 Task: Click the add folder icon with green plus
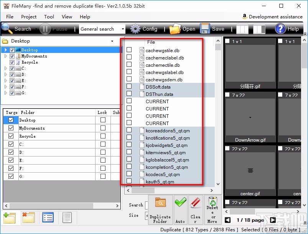[x=9, y=218]
